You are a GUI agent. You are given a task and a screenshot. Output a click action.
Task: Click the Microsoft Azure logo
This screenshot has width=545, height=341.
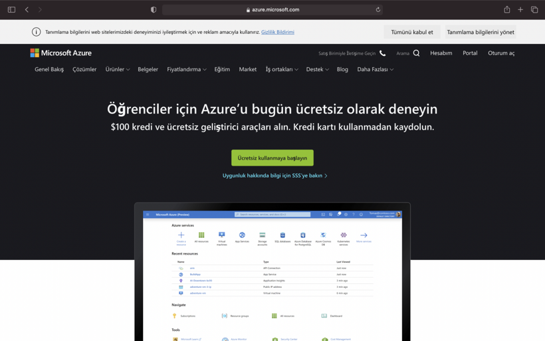point(61,53)
